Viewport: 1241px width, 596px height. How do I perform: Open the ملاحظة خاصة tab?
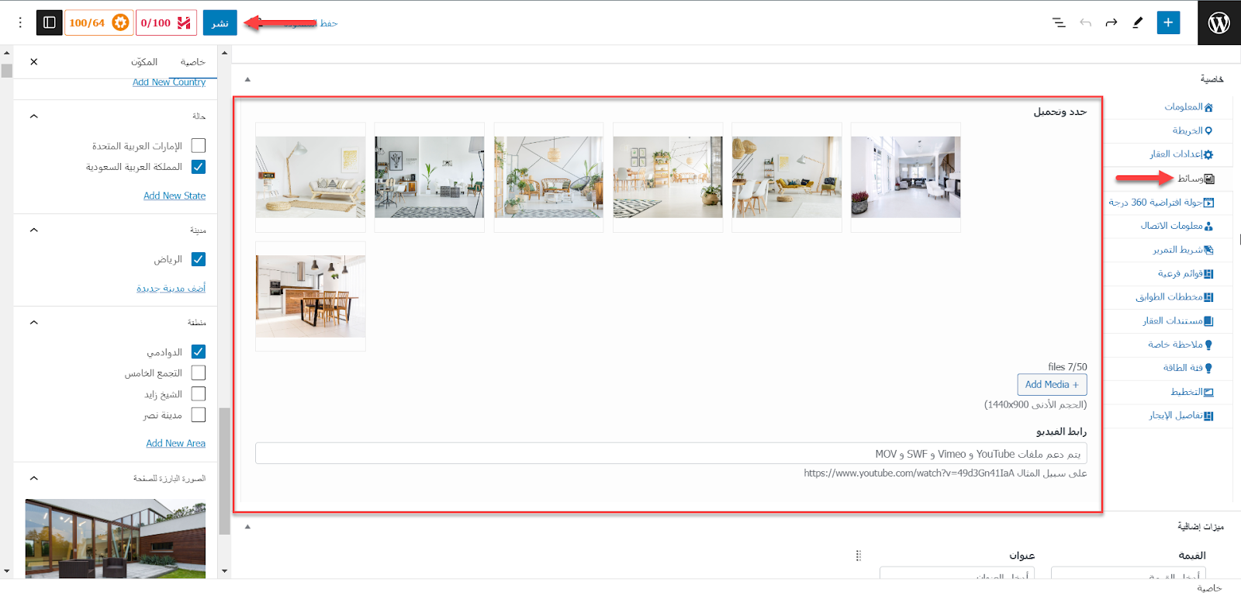[1180, 345]
